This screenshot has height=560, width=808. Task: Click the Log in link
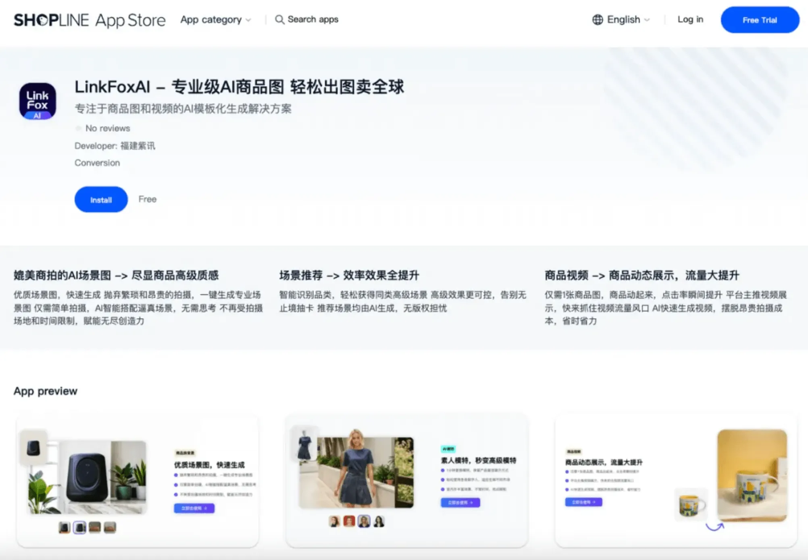tap(690, 20)
